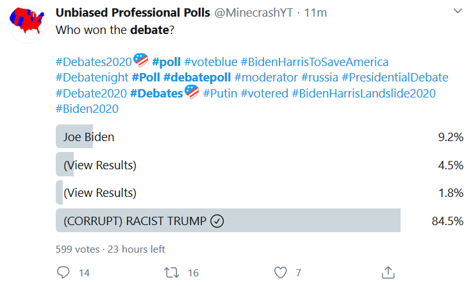Open the #BidenHarrisToSaveAmerica hashtag
The height and width of the screenshot is (286, 473).
pyautogui.click(x=315, y=62)
